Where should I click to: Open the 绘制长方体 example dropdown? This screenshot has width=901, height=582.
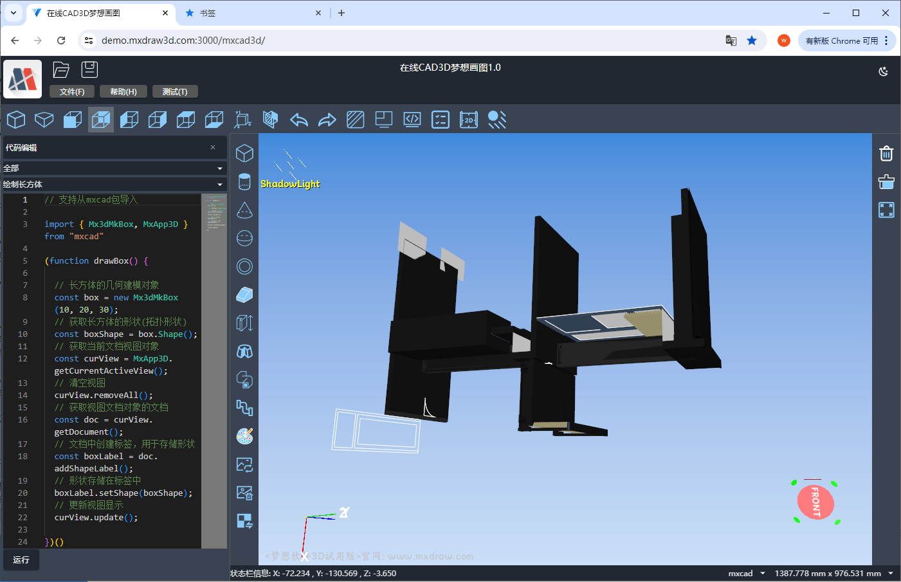click(x=114, y=185)
